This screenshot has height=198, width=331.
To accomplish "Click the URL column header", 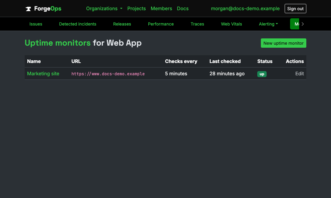I will pyautogui.click(x=76, y=61).
